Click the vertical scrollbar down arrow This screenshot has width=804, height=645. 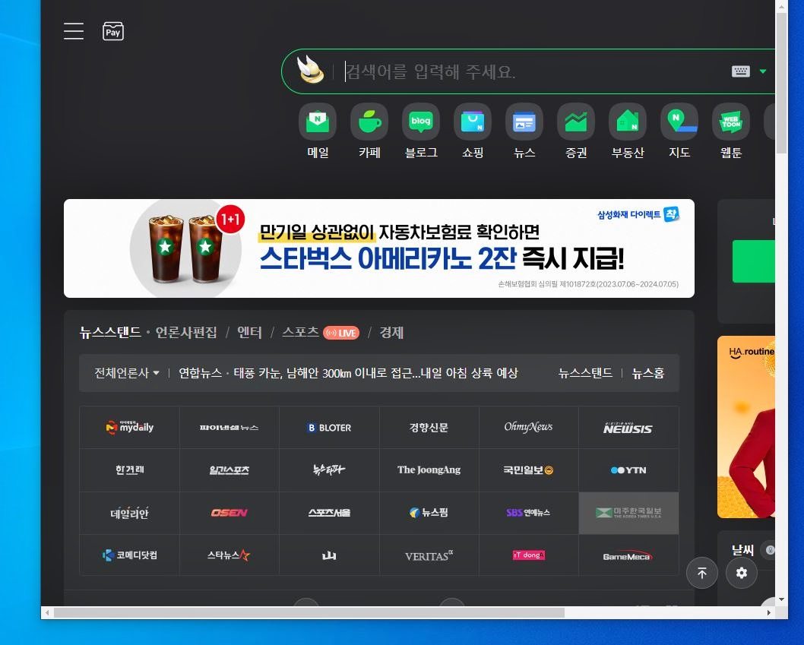[x=781, y=599]
